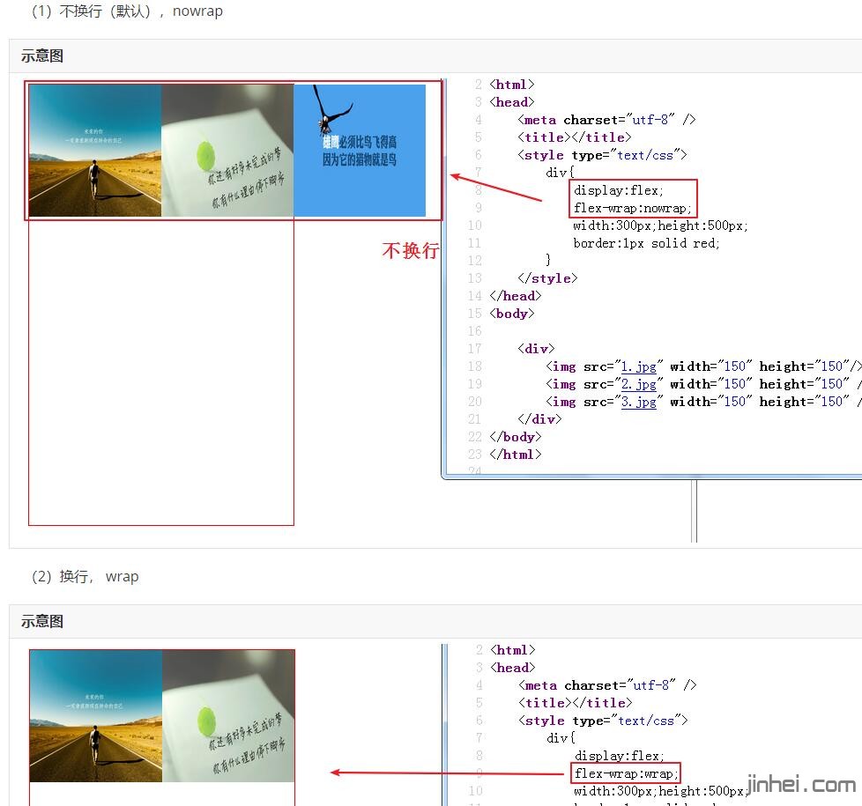
Task: Click 'div{' selector in the nowrap code
Action: point(560,173)
